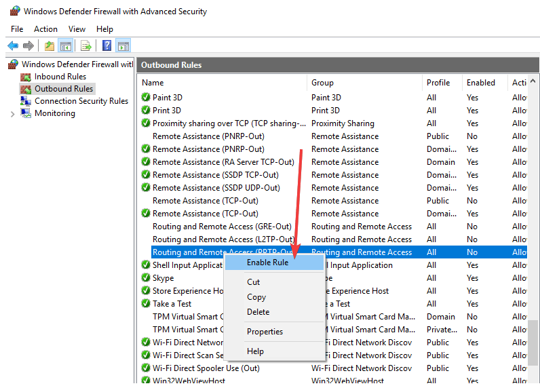Select Outbound Rules in the tree

[x=64, y=89]
